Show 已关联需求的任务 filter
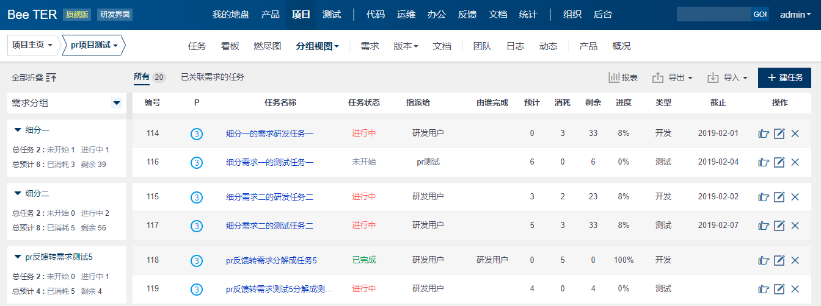The width and height of the screenshot is (821, 306). 213,77
